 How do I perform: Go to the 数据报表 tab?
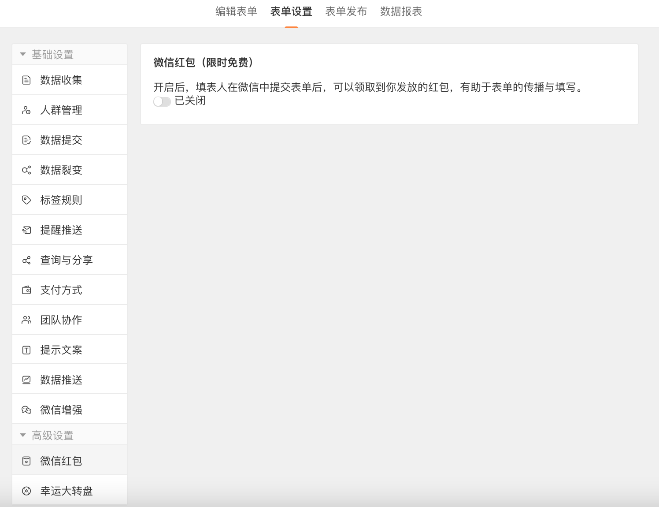[x=401, y=11]
